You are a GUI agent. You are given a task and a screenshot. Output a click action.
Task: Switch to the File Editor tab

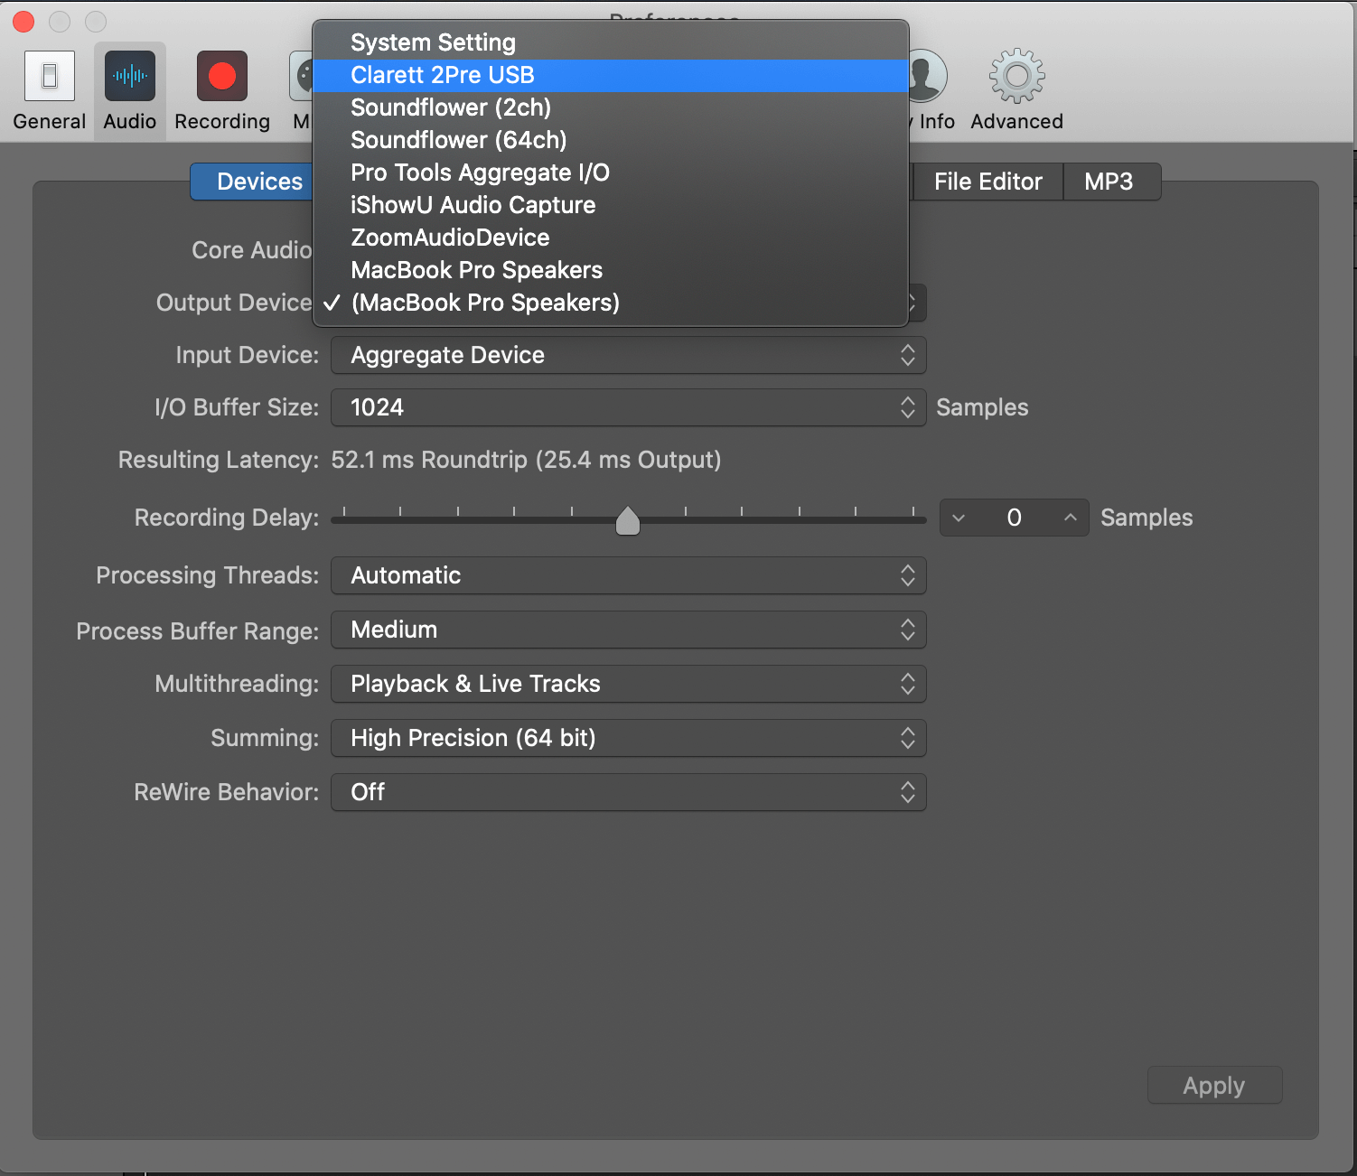coord(987,182)
